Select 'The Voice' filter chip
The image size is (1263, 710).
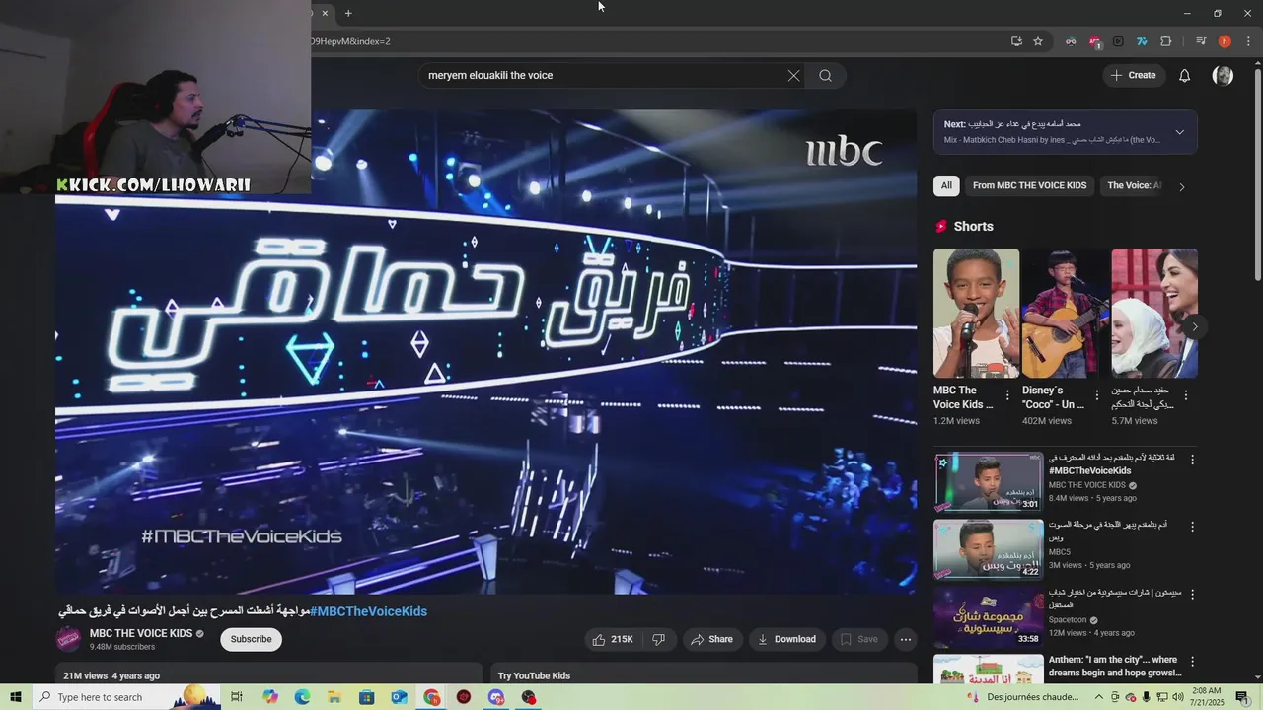click(x=1133, y=185)
